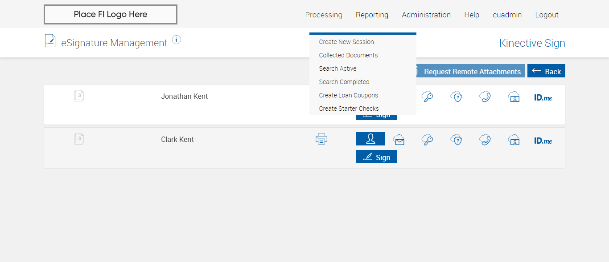609x262 pixels.
Task: Select cloud phone authentication for Jonathan Kent
Action: (x=485, y=97)
